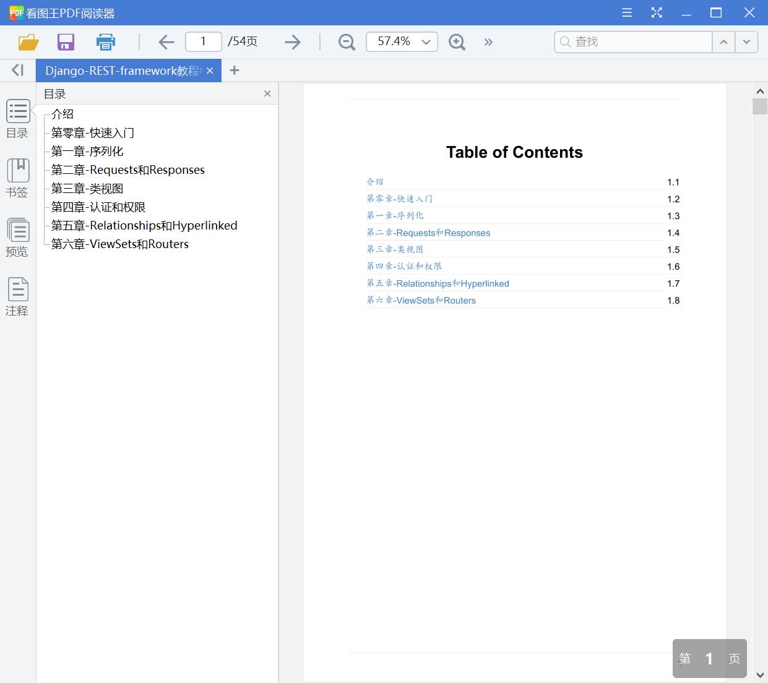Expand the extra toolbar options with the chevron
Image resolution: width=768 pixels, height=683 pixels.
pos(488,41)
